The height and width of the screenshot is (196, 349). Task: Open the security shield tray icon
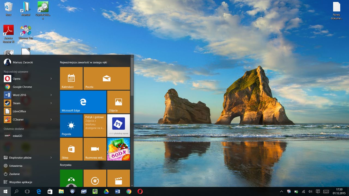point(289,191)
